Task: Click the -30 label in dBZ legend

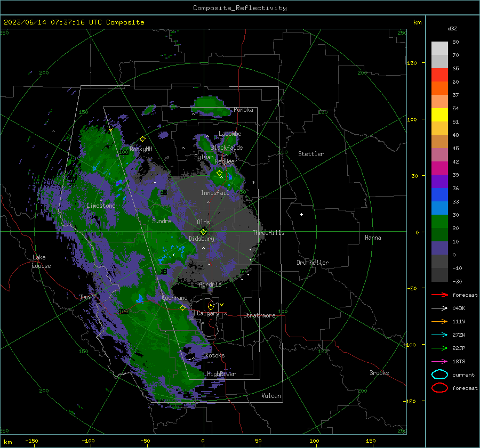Action: click(x=458, y=281)
